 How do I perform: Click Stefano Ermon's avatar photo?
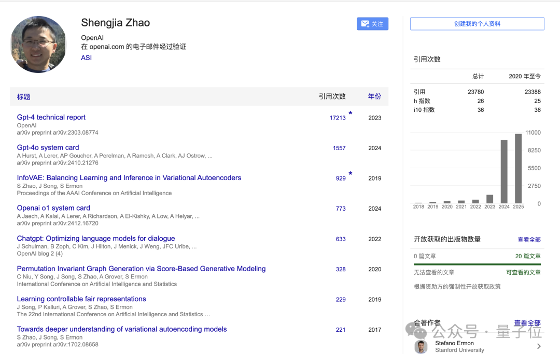coord(422,346)
